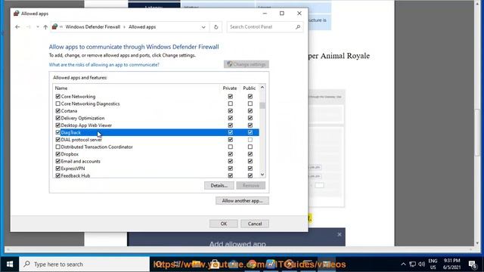Click the apps list scroll-up arrow

pyautogui.click(x=262, y=88)
